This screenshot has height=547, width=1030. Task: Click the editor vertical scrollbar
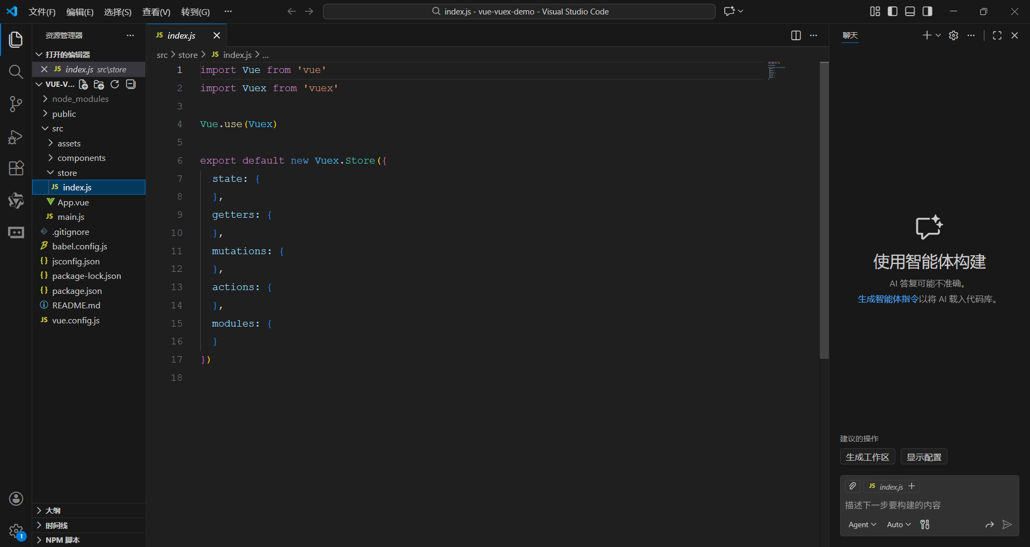point(825,210)
